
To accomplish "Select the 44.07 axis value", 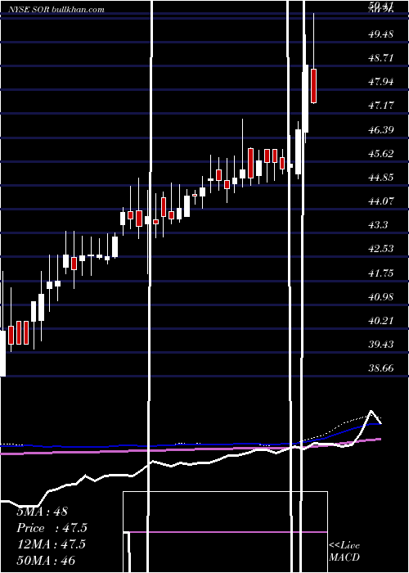I will (x=381, y=201).
